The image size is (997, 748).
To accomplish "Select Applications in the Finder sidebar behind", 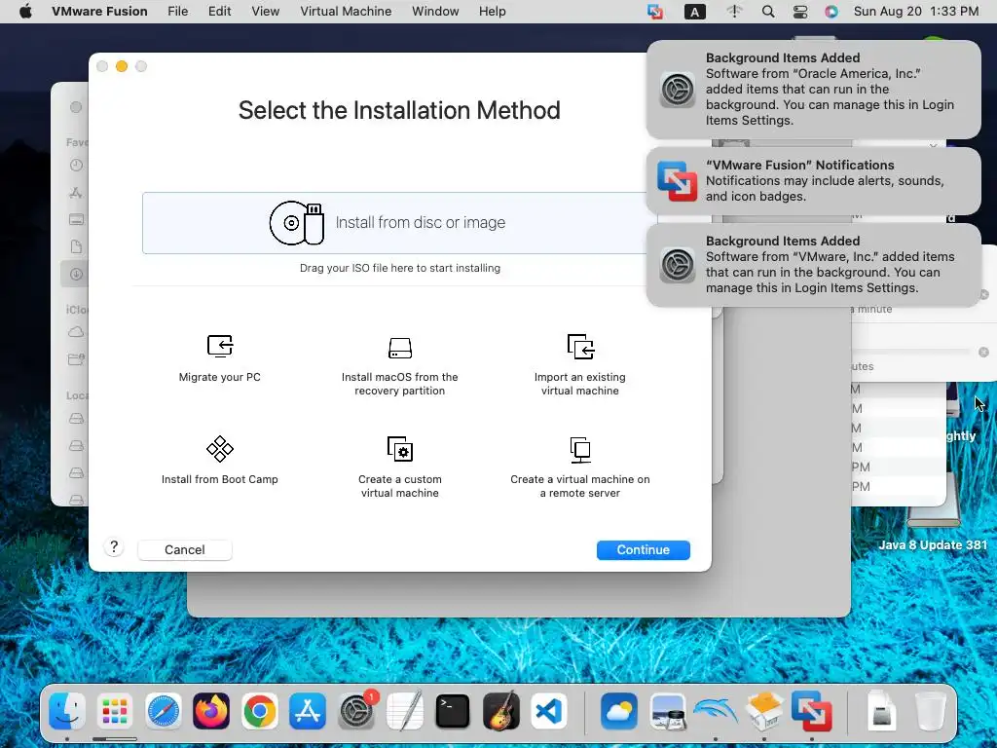I will click(x=76, y=192).
